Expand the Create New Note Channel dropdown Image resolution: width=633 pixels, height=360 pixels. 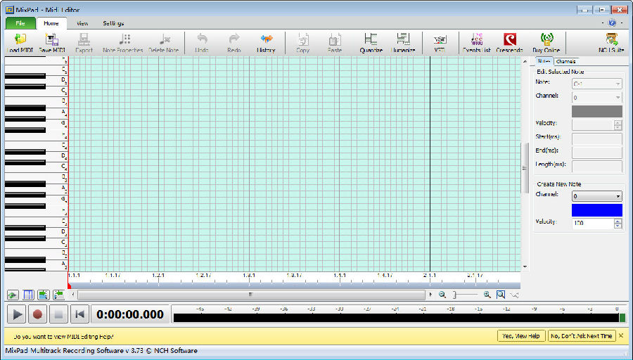tap(597, 196)
